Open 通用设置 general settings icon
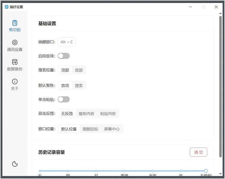Image resolution: width=225 pixels, height=179 pixels. point(15,43)
